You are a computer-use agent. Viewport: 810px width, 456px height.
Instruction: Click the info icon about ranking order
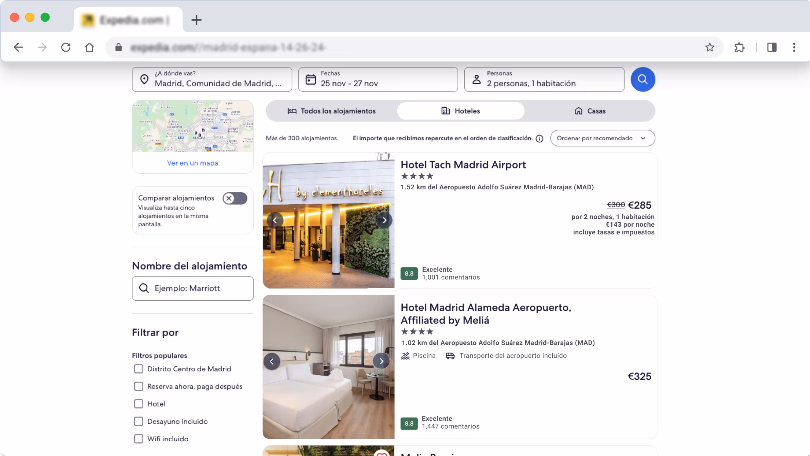coord(539,138)
